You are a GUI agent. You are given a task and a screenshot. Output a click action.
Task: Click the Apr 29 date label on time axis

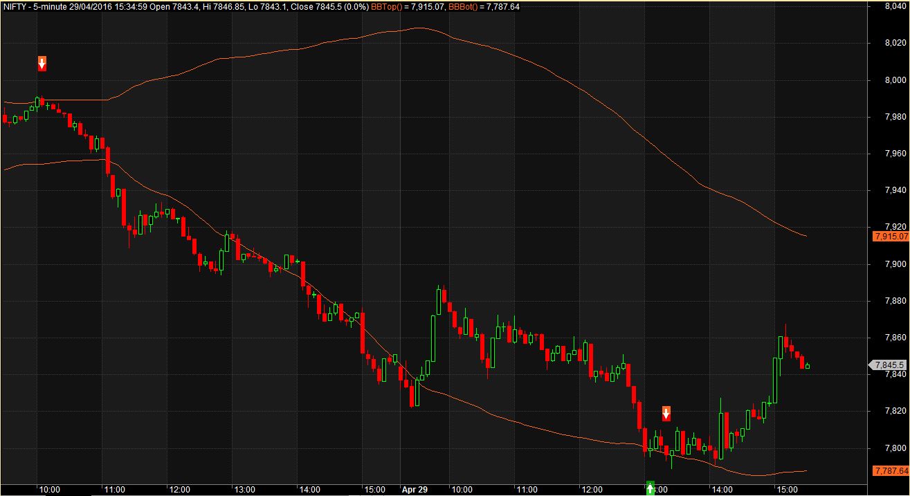pyautogui.click(x=415, y=489)
